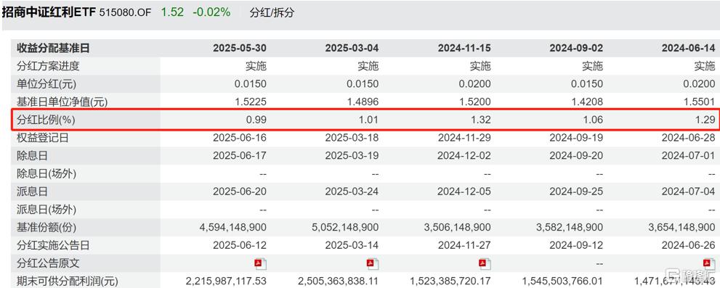Click announcement date 2024-11-27
Viewport: 720px width, 288px height.
click(x=464, y=245)
